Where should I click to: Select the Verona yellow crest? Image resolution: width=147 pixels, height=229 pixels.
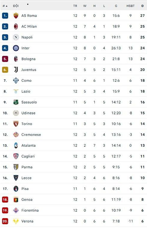[x=16, y=221]
